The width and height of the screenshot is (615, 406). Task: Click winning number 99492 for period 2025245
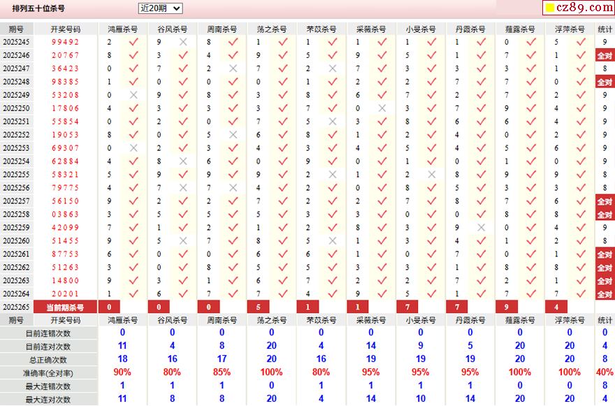click(66, 42)
